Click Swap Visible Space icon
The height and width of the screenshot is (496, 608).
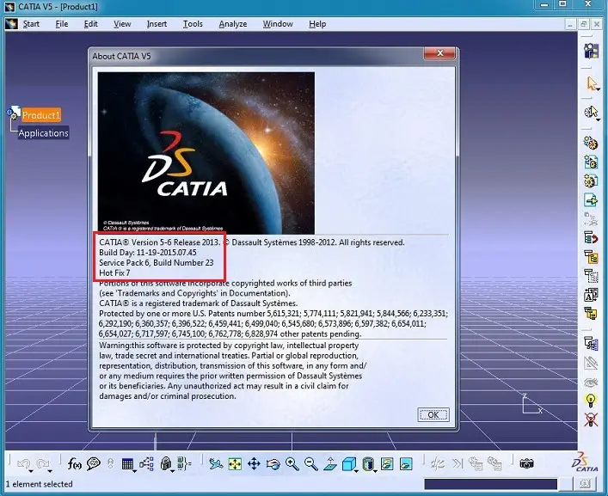[406, 464]
